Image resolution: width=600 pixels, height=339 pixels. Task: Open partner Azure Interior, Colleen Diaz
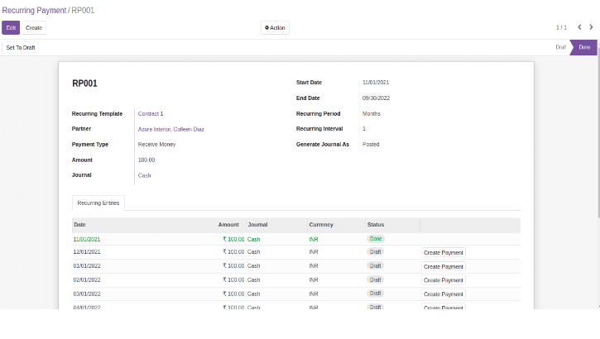[170, 129]
